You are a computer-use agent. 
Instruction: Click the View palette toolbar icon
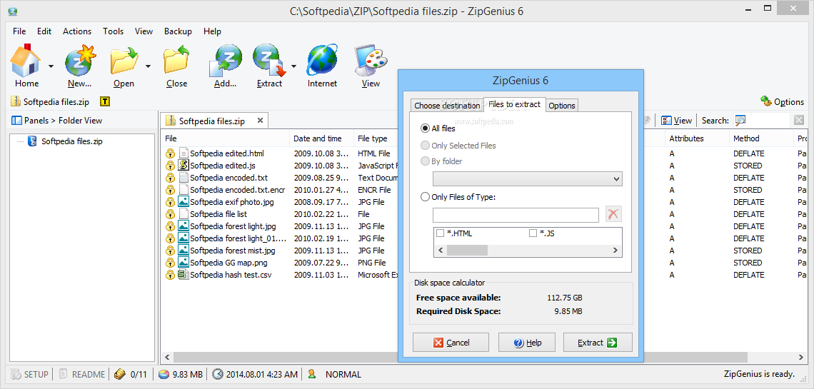tap(371, 61)
